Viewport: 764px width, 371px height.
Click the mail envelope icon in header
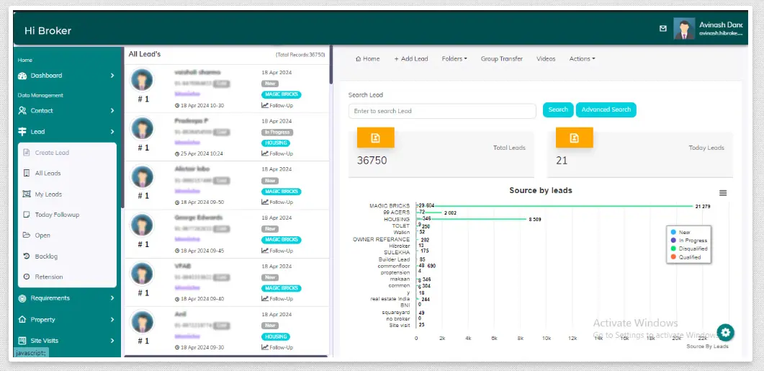point(663,29)
